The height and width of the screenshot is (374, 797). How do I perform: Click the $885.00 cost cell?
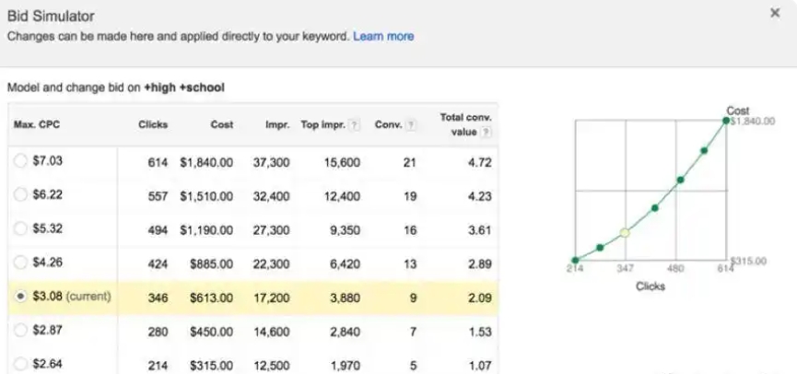211,263
